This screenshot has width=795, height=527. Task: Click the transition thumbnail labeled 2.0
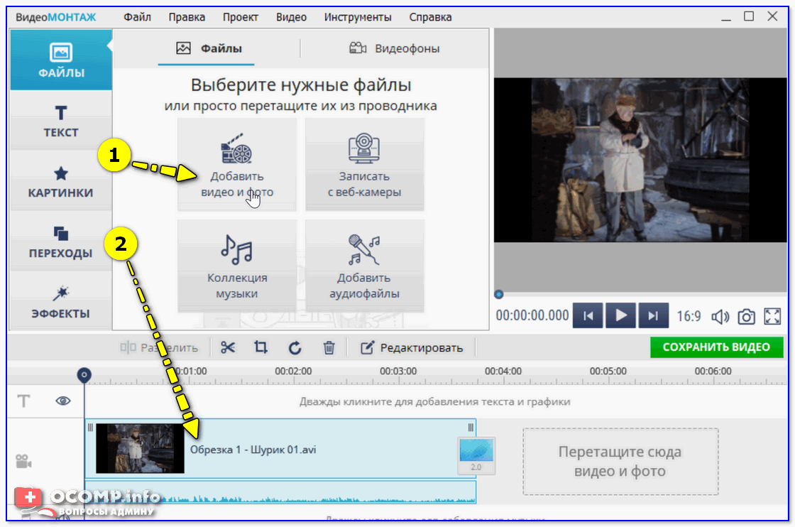[x=476, y=455]
